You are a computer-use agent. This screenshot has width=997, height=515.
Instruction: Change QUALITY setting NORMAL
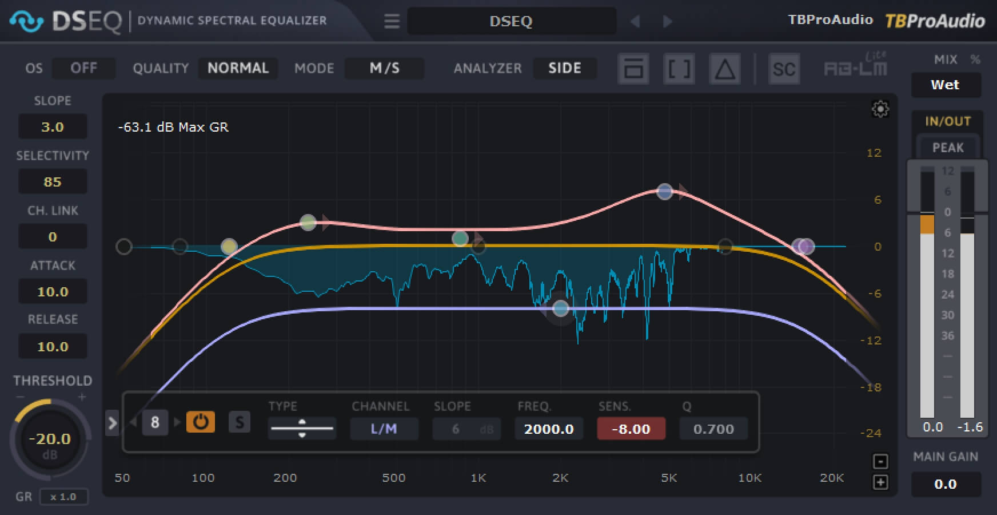click(238, 68)
